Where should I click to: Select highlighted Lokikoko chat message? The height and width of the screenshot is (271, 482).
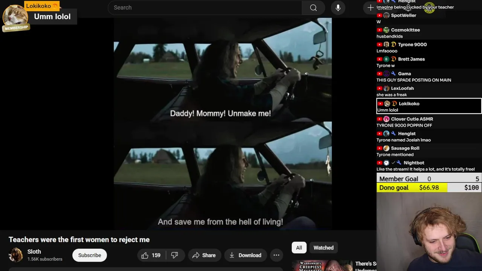429,107
